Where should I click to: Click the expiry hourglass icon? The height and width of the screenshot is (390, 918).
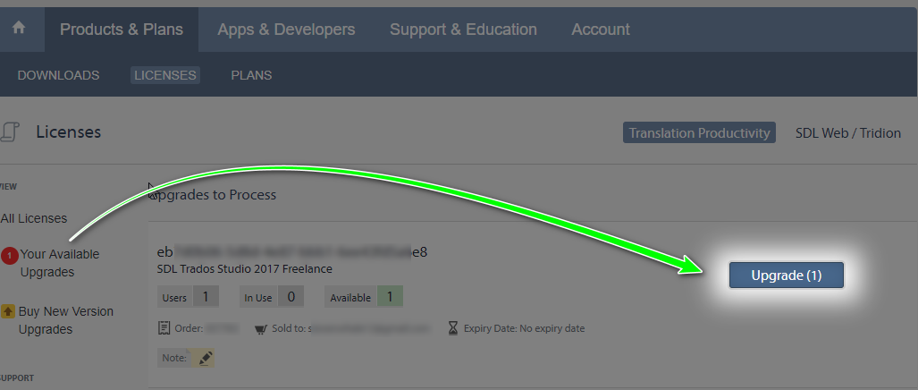point(453,328)
